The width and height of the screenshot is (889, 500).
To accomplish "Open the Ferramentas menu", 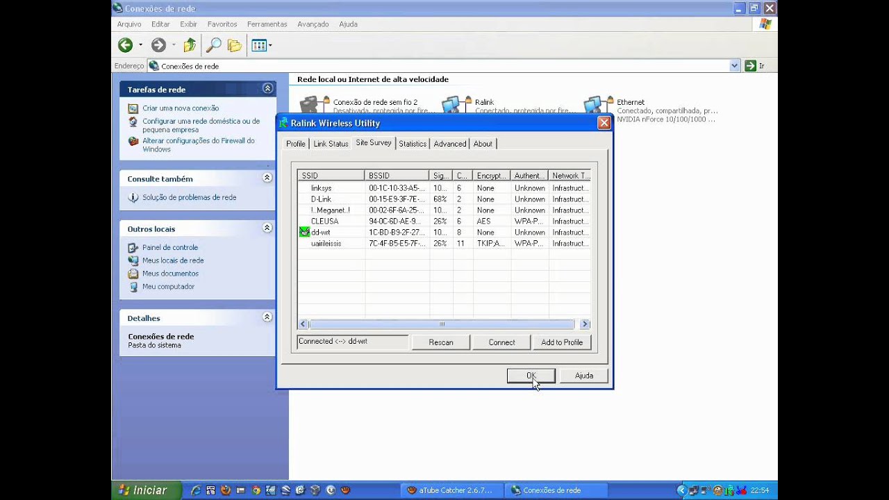I will pyautogui.click(x=267, y=24).
